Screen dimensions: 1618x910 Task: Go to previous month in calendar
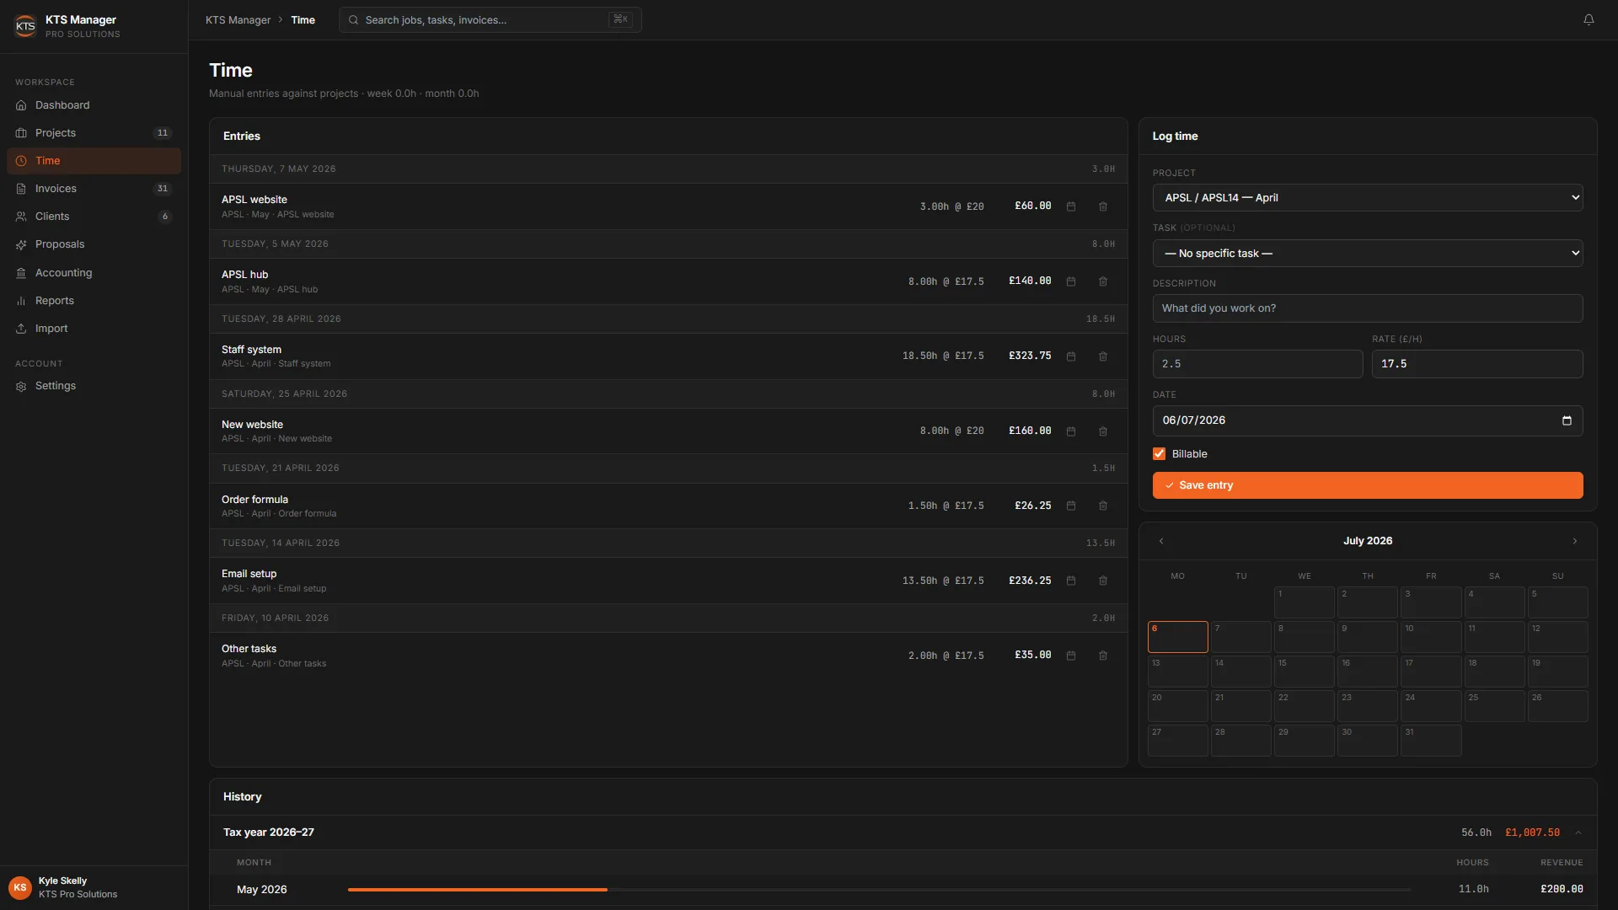point(1161,541)
